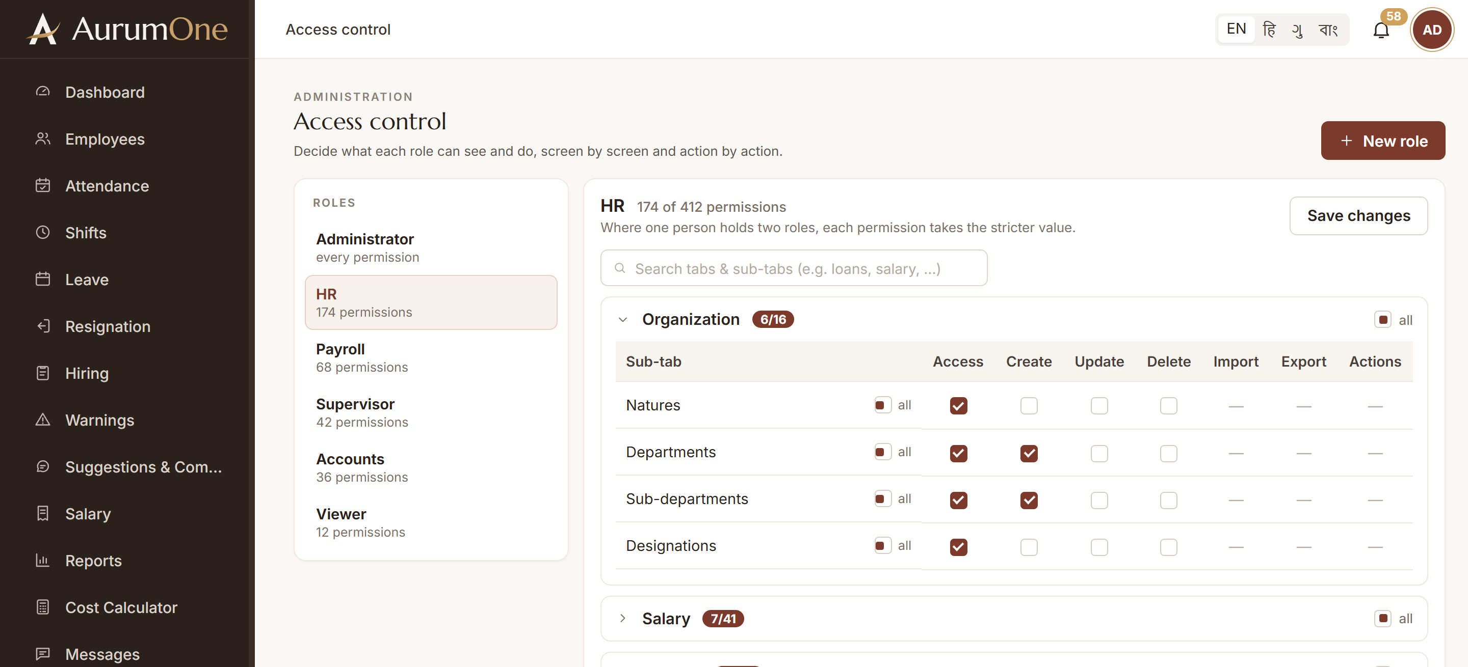This screenshot has height=667, width=1468.
Task: Switch language to Bengali (বাং)
Action: coord(1328,29)
